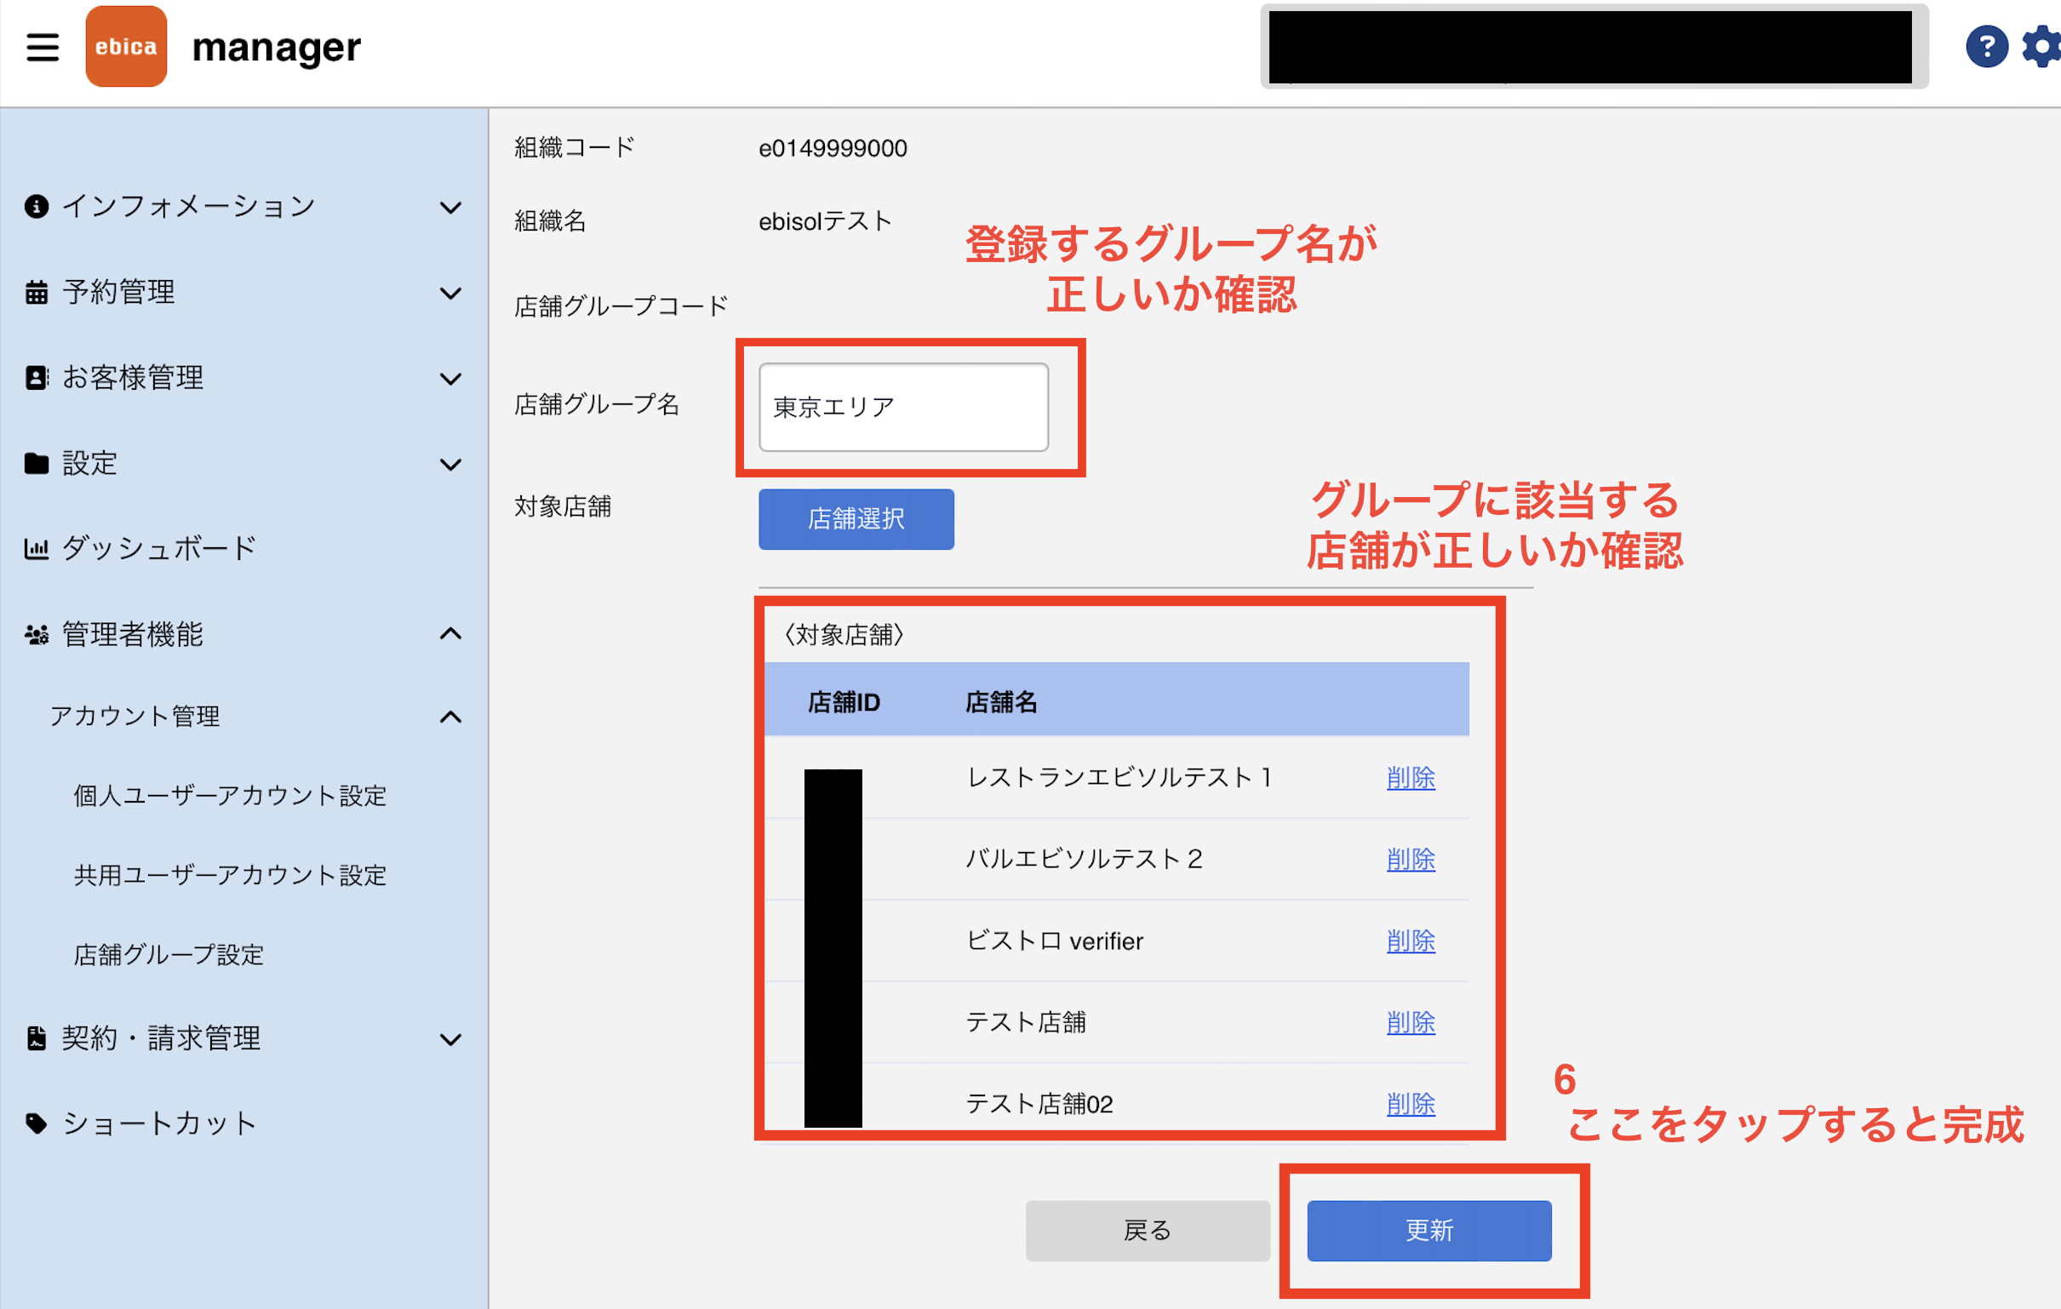
Task: Expand the お客様管理 chevron
Action: pos(450,379)
